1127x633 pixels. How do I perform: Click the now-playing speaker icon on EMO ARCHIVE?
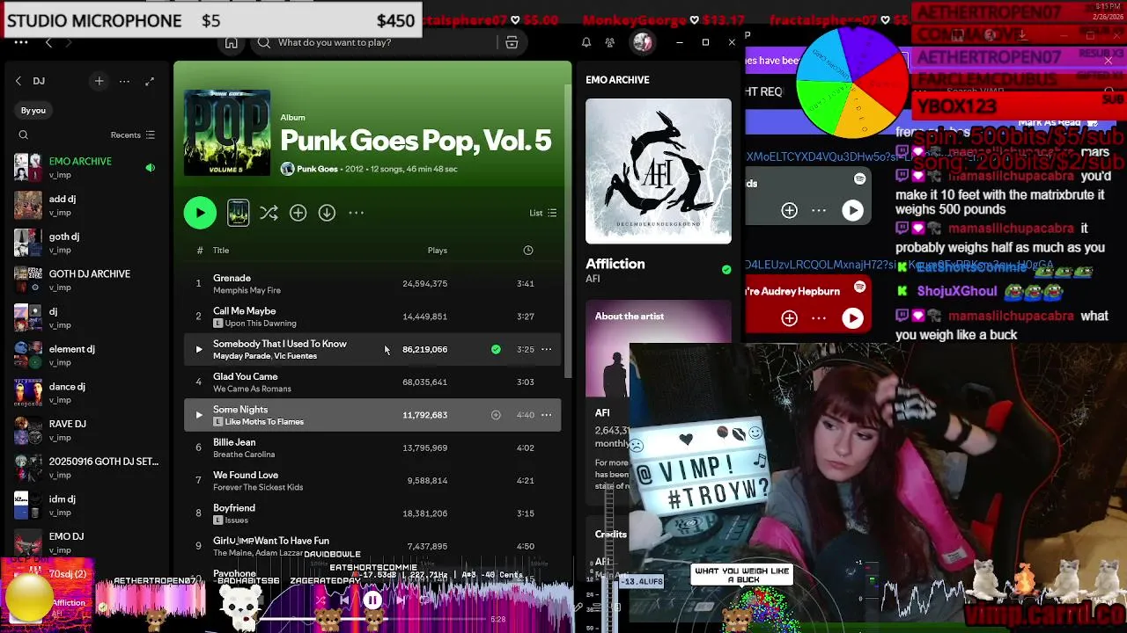pyautogui.click(x=151, y=167)
